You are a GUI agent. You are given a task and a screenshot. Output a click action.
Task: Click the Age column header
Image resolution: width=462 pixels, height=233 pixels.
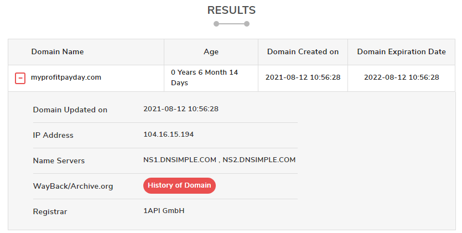[x=211, y=52]
